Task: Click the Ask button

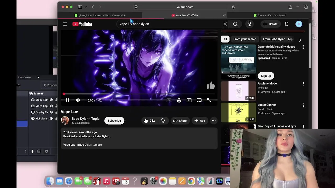Action: [x=200, y=121]
